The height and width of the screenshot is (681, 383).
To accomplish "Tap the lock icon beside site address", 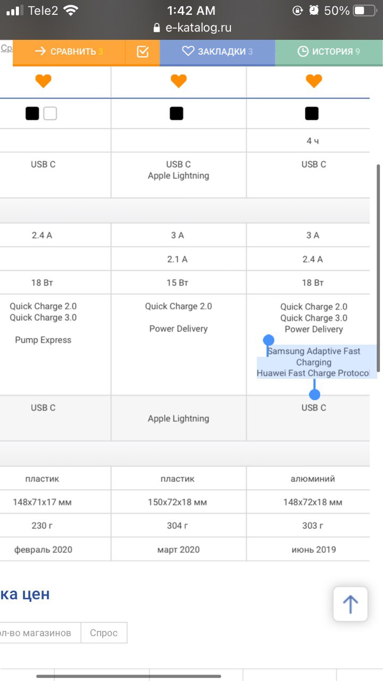I will (x=156, y=28).
